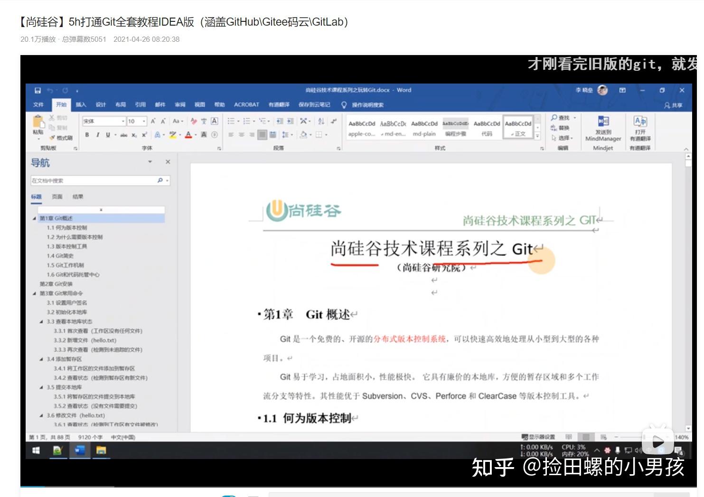The image size is (704, 497).
Task: Toggle the bulleted list formatting
Action: pyautogui.click(x=232, y=121)
